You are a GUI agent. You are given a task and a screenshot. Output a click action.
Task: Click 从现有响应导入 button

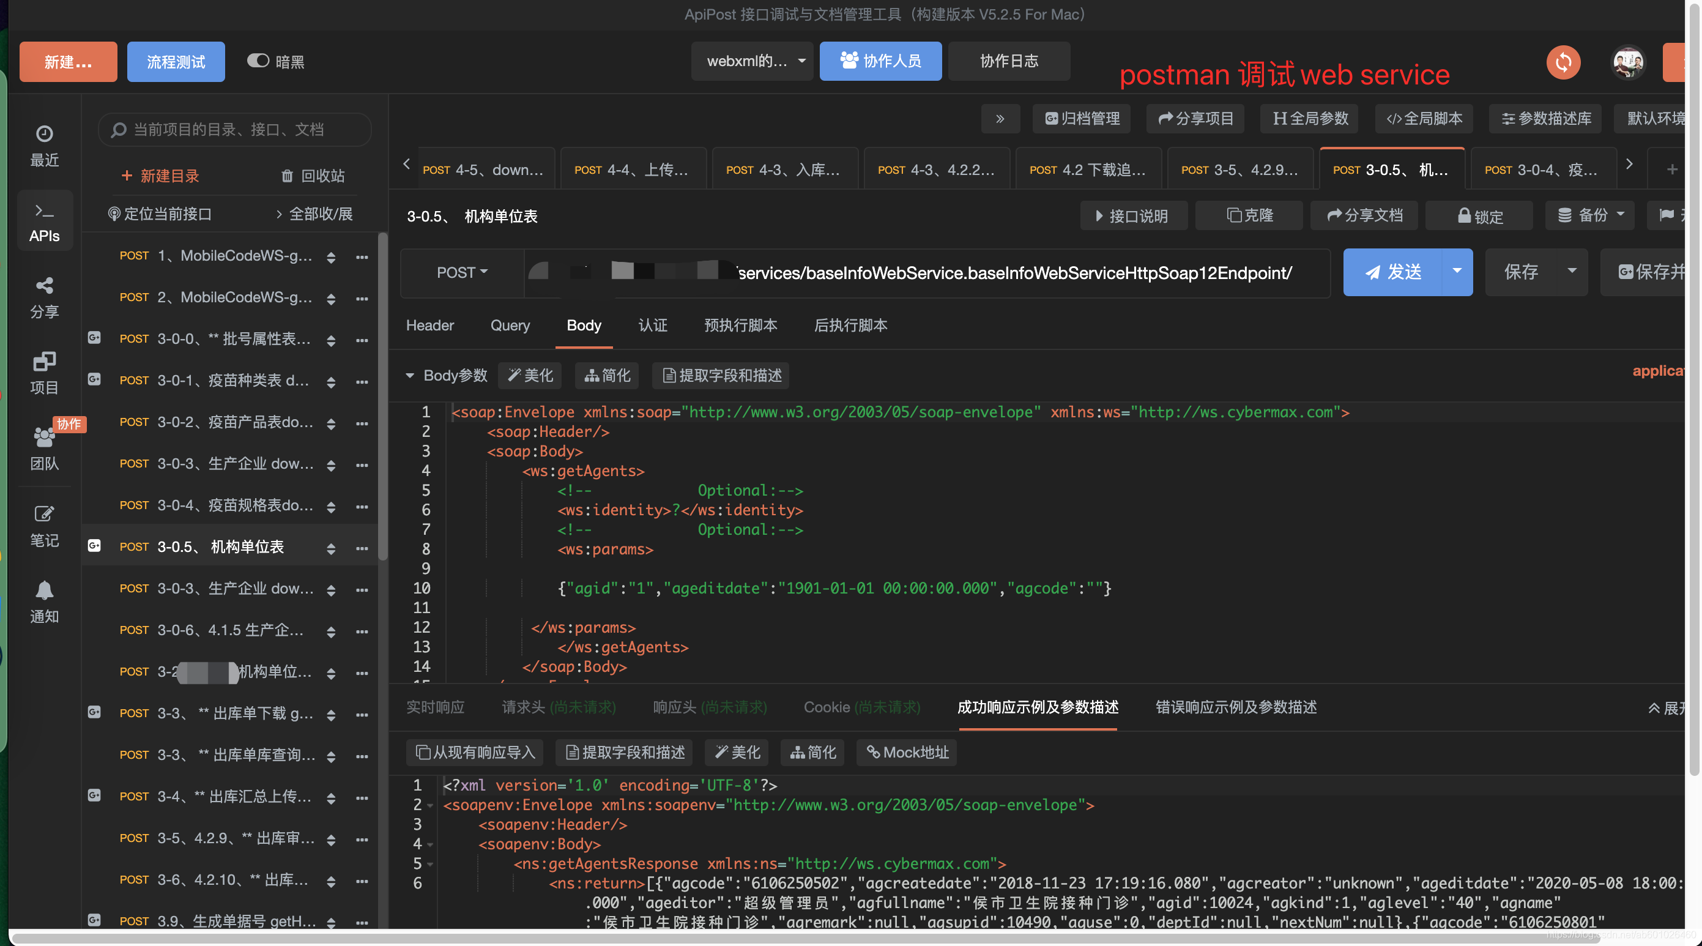click(475, 752)
